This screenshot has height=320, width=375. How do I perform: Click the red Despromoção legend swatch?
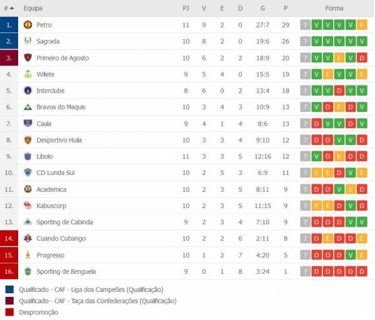pos(9,312)
